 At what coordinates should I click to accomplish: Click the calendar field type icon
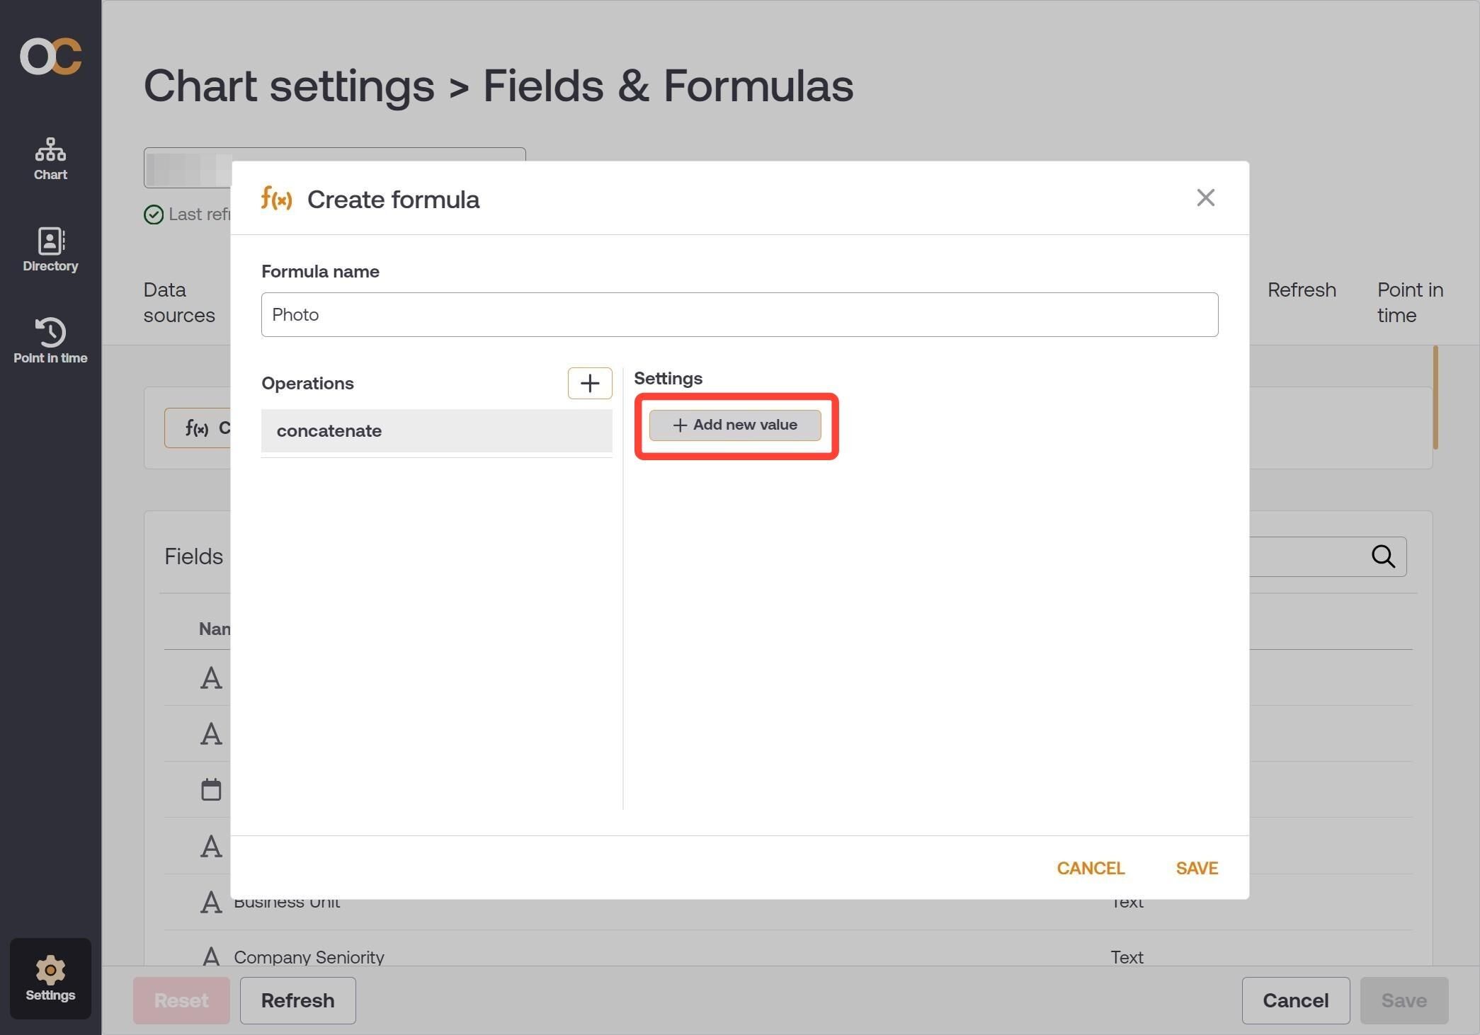pyautogui.click(x=210, y=789)
